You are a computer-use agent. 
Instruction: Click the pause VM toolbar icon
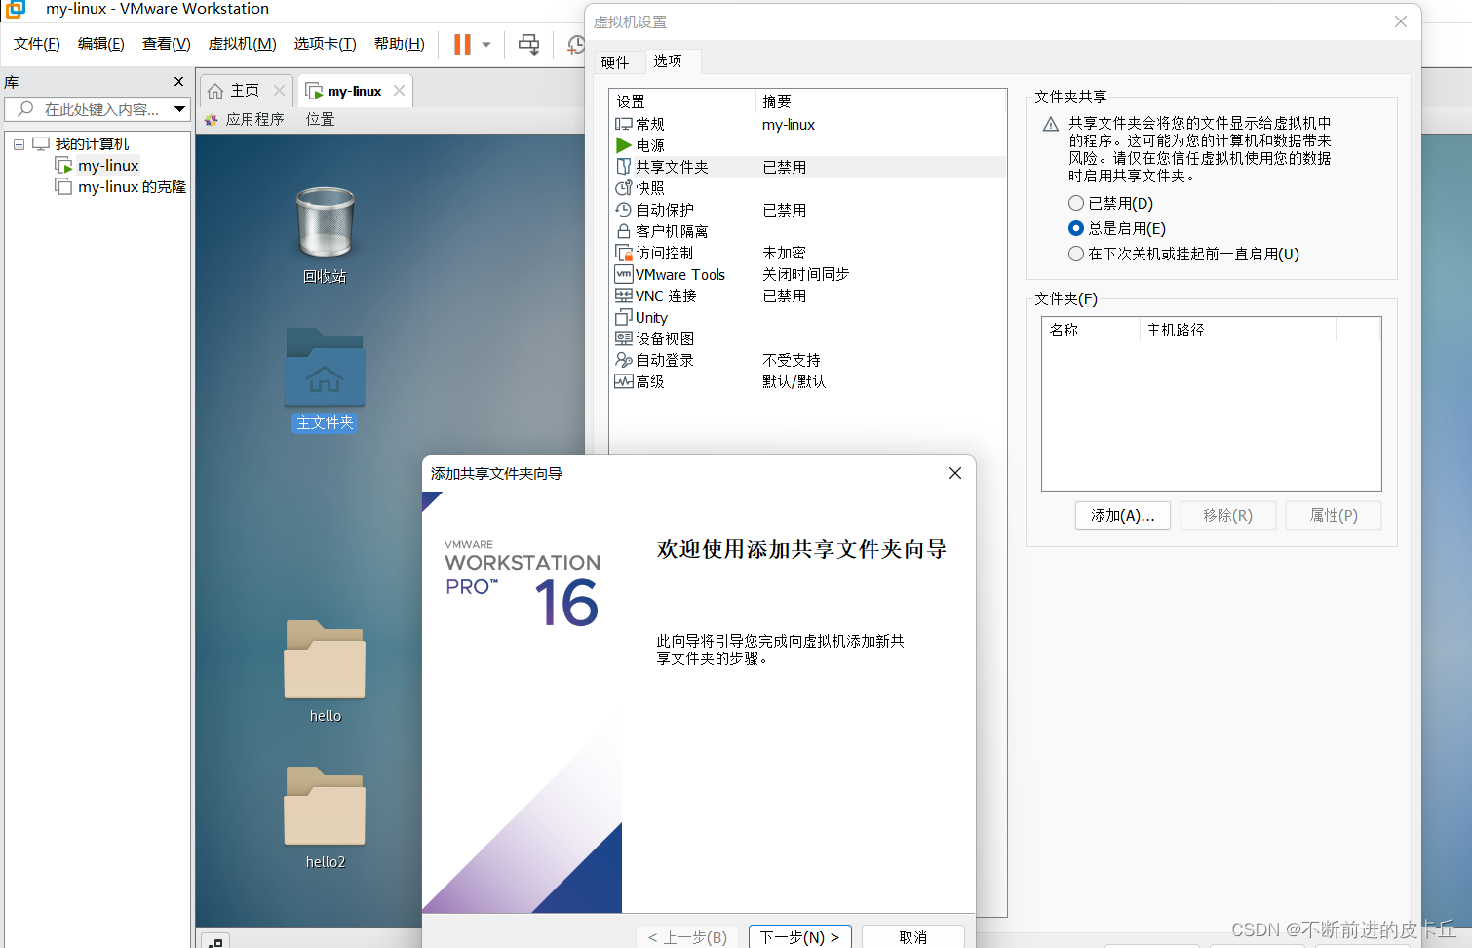click(x=462, y=44)
